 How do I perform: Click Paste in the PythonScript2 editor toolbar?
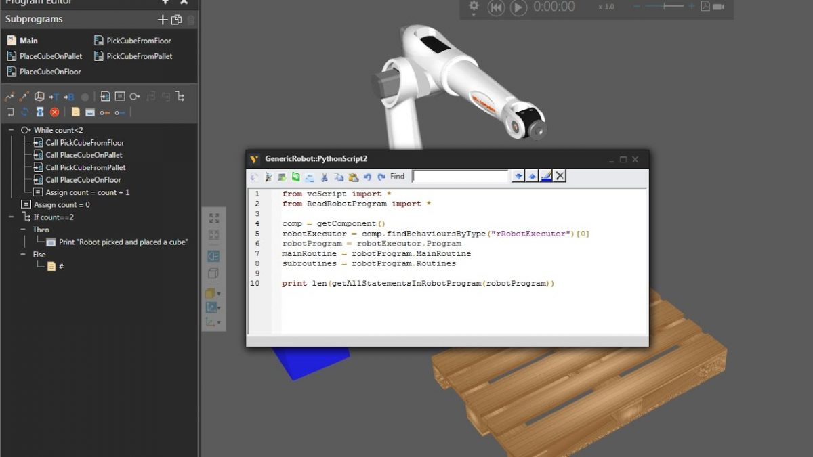(353, 176)
